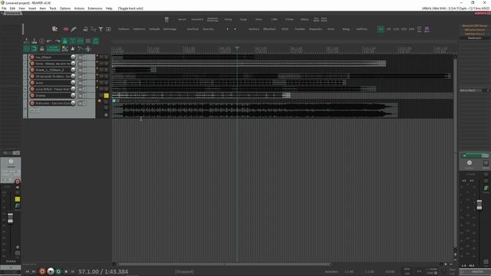Click the pen icon in upper toolbar
This screenshot has height=276, width=491.
[74, 29]
